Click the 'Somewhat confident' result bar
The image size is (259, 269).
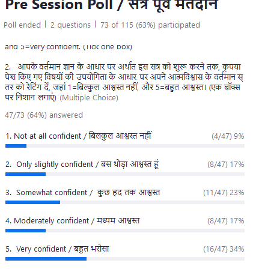click(x=125, y=202)
